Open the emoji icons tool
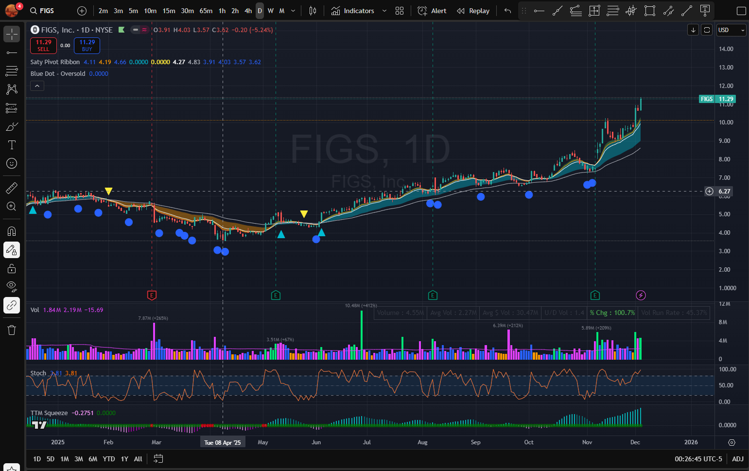The height and width of the screenshot is (471, 749). click(12, 163)
